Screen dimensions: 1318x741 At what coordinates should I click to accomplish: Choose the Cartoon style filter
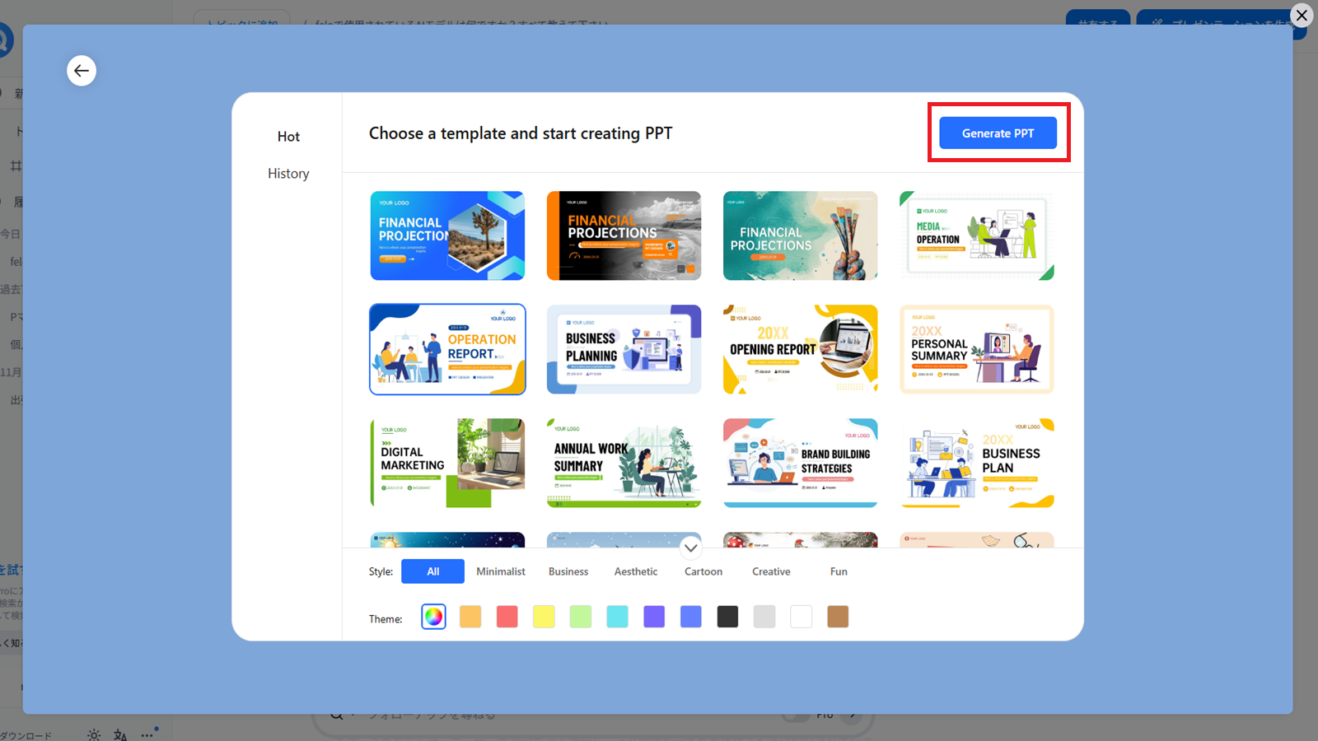[703, 571]
